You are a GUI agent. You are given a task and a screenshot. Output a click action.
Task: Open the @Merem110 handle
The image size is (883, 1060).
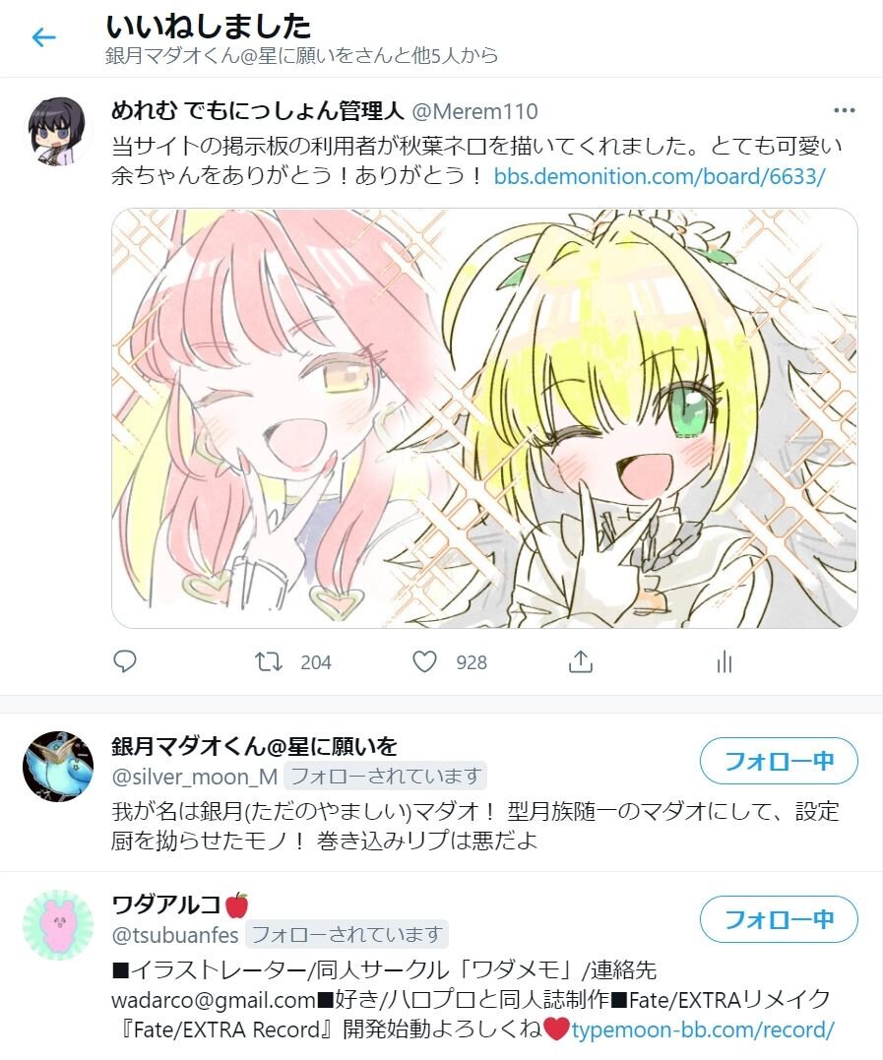474,111
